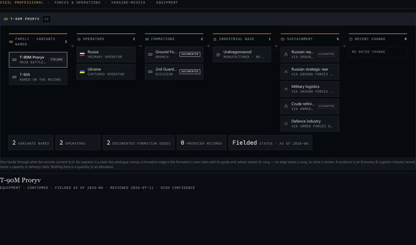Click the High Confidence metadata label
The width and height of the screenshot is (416, 245).
click(178, 188)
